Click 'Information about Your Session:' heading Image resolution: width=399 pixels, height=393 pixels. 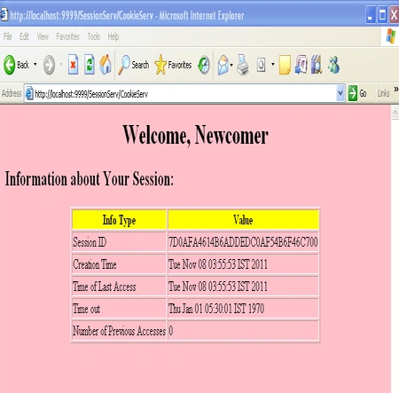[x=90, y=179]
